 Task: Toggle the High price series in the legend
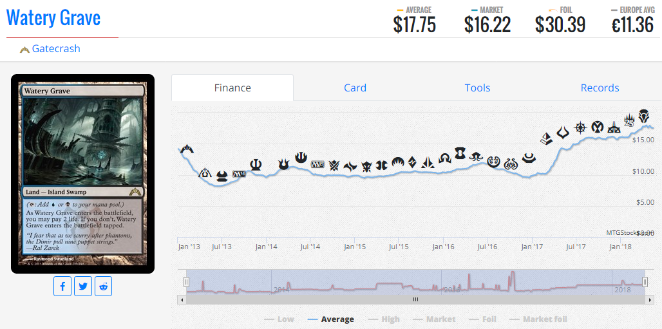(x=384, y=319)
